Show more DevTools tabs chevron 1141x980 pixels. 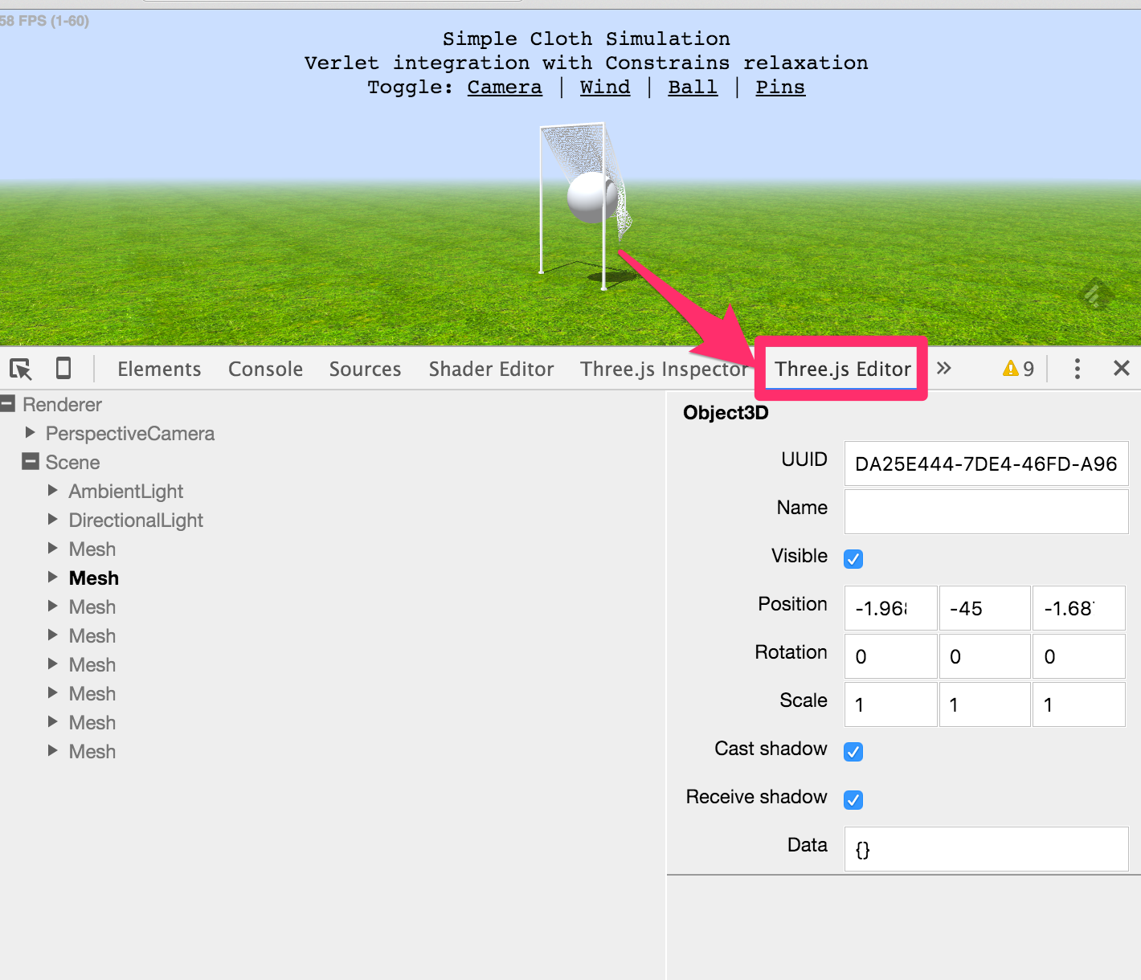pyautogui.click(x=943, y=368)
